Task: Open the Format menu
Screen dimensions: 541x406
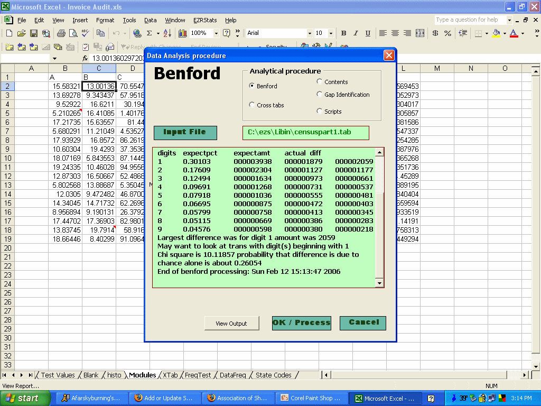Action: pos(105,20)
